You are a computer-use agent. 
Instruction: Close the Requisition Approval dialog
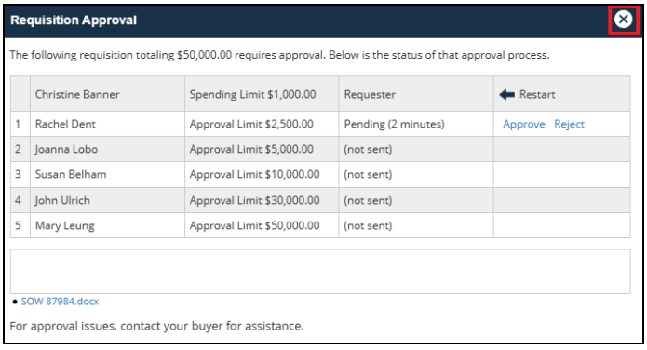[x=623, y=19]
